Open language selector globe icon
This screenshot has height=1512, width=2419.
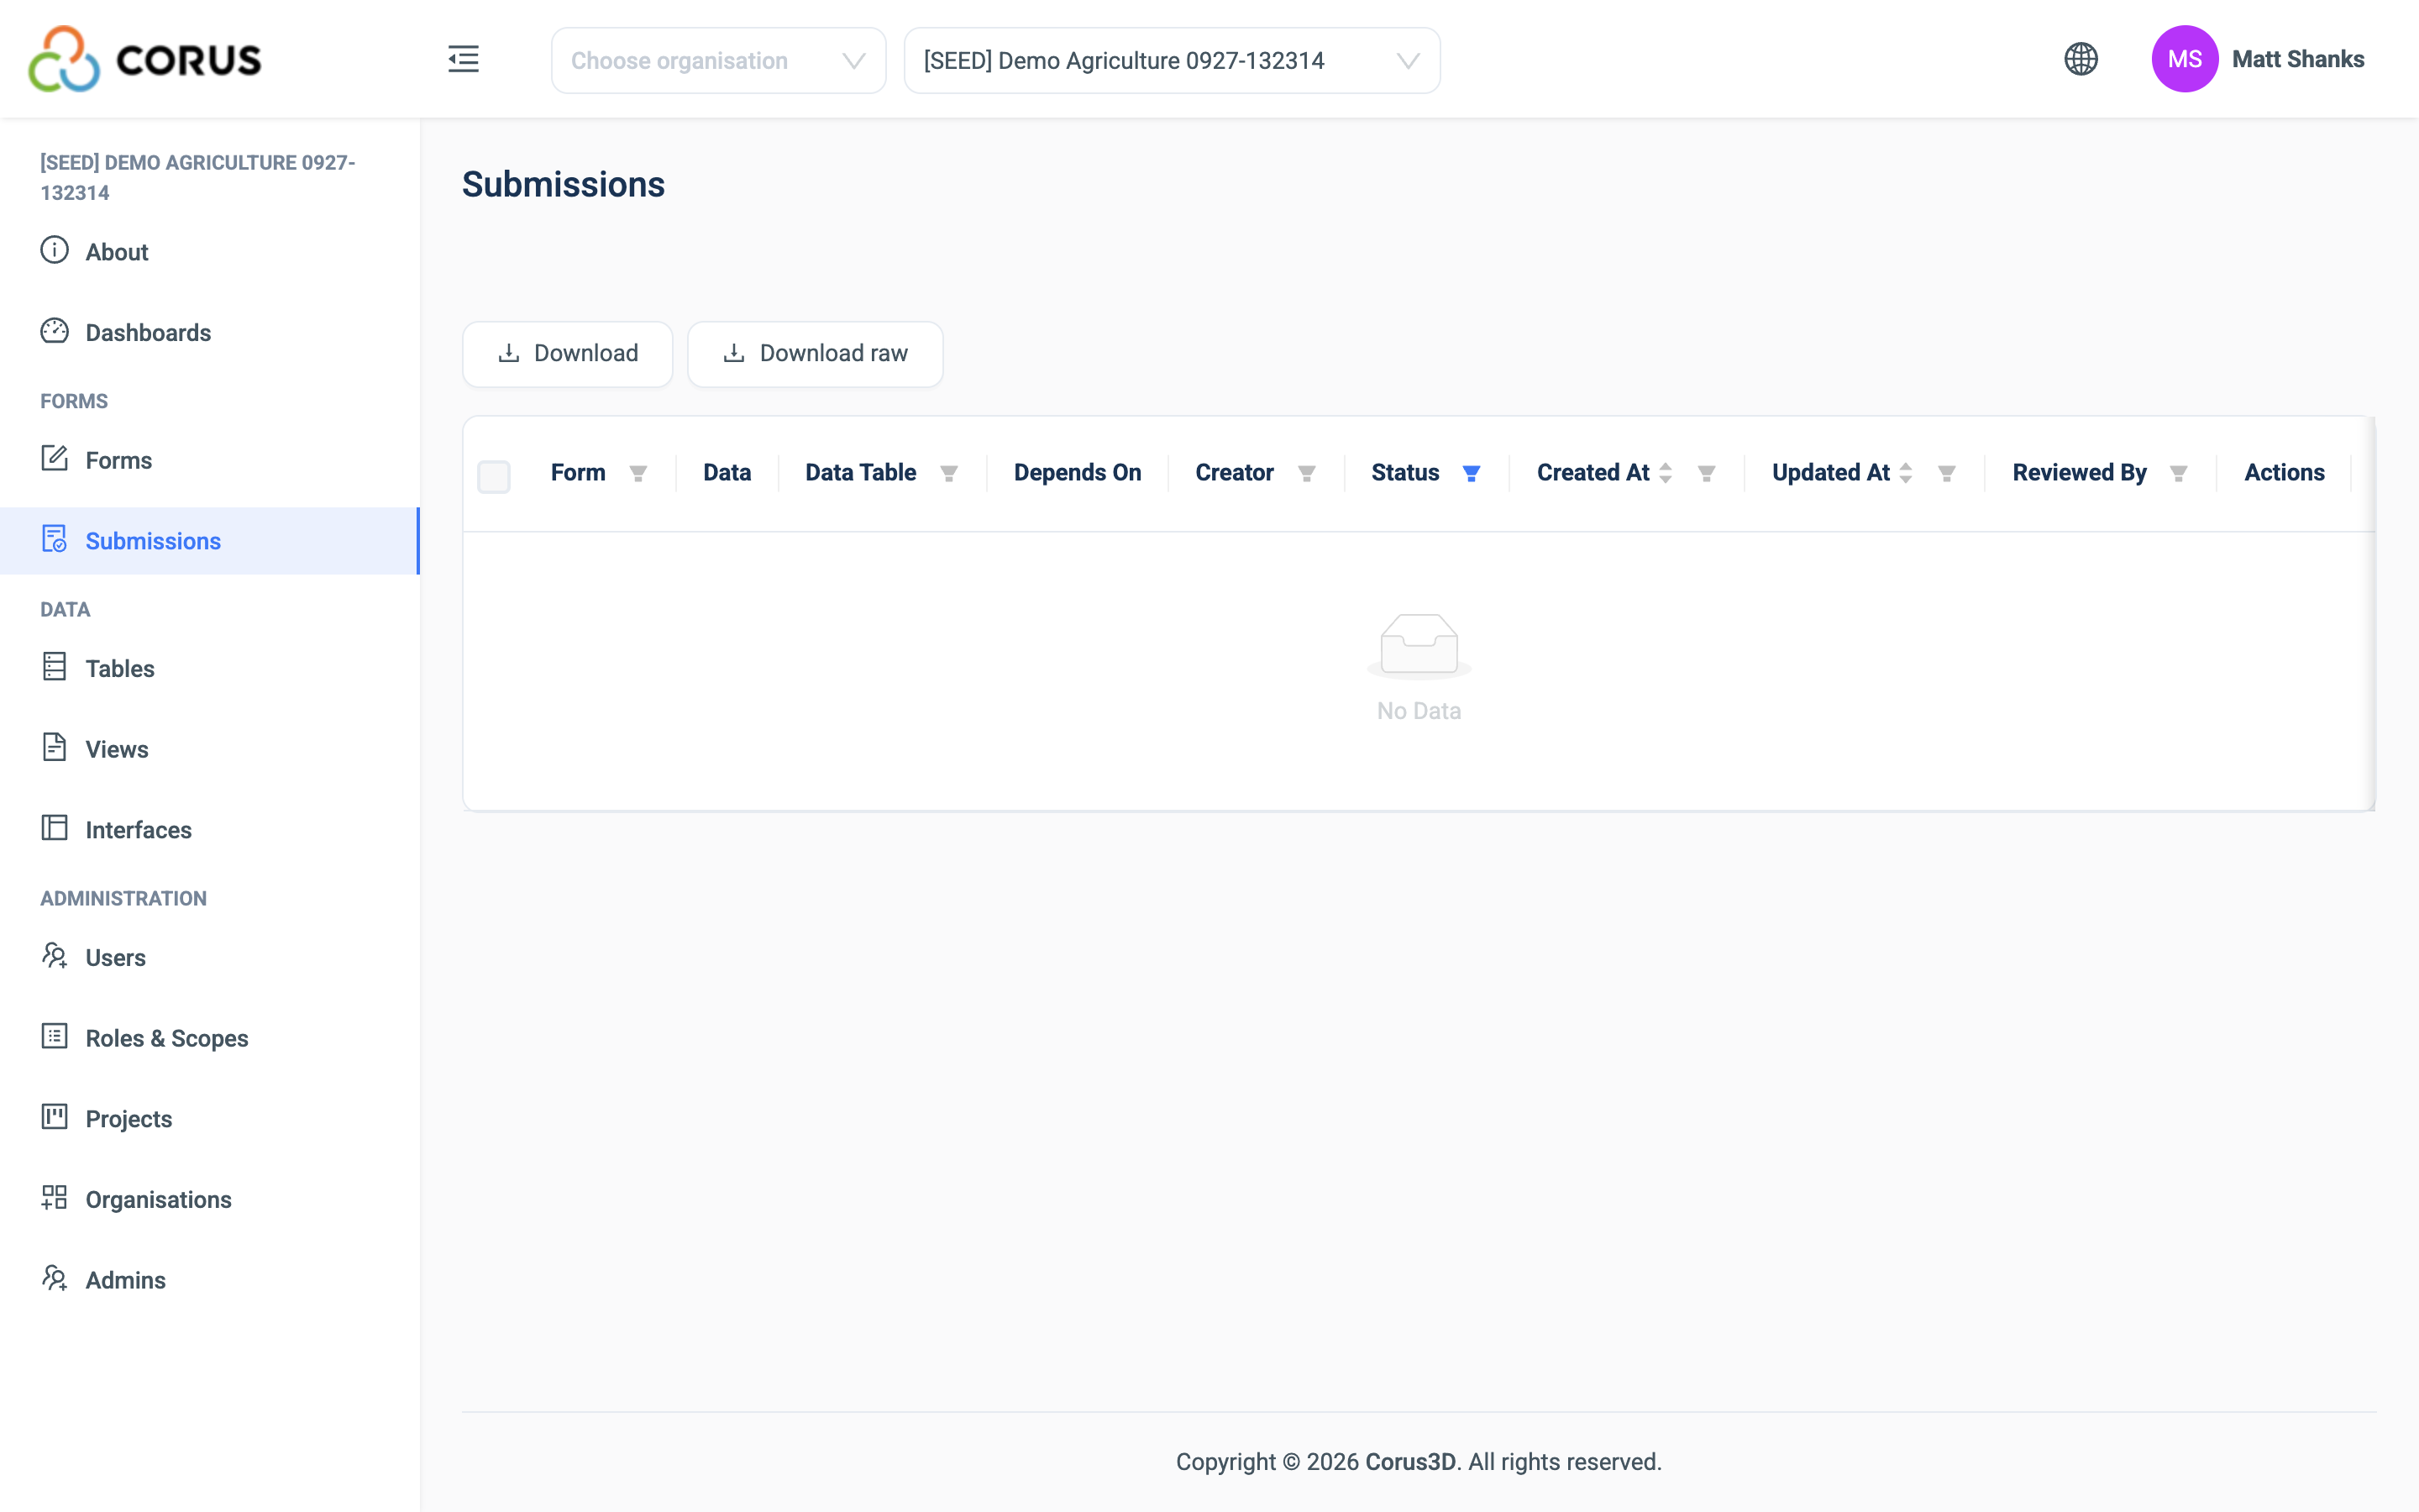[2081, 59]
